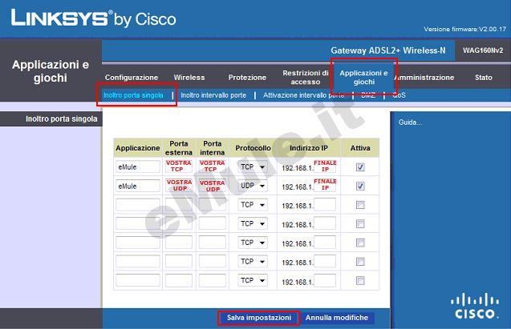Click the Porta esterna field in the last row
Viewport: 511px width, 329px height.
click(179, 280)
